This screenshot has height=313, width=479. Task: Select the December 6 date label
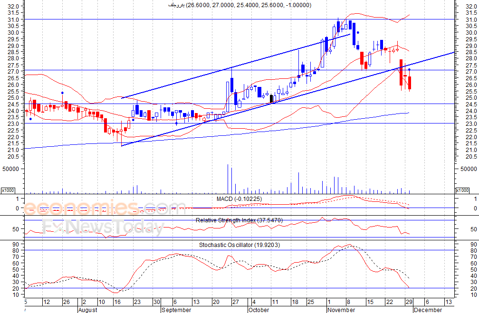click(427, 302)
